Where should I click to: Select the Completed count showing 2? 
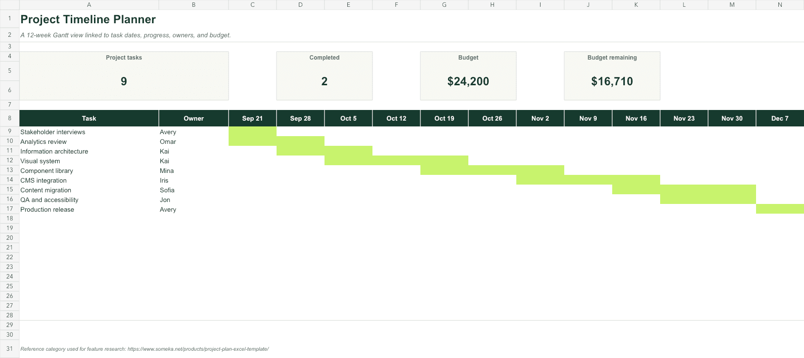coord(325,81)
